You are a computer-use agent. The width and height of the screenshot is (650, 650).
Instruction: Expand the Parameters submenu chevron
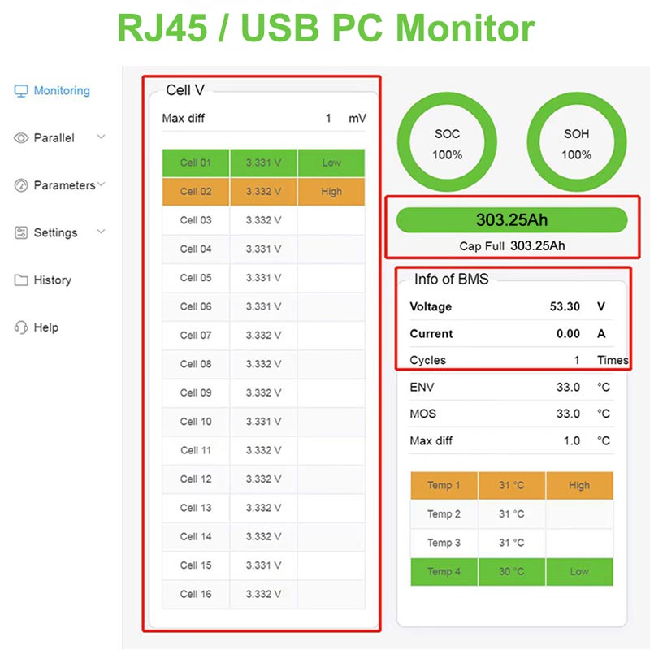[101, 184]
